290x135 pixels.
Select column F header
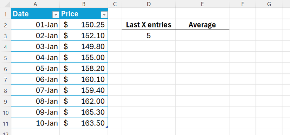(x=243, y=4)
